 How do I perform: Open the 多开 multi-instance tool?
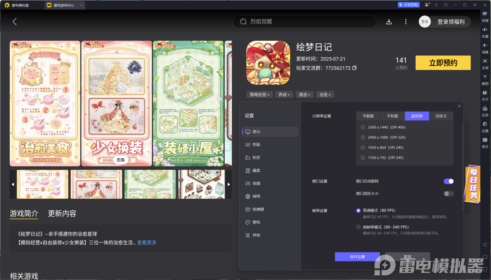485,96
